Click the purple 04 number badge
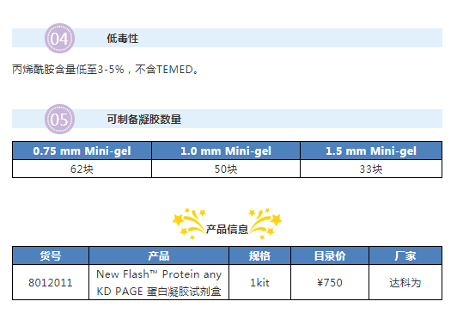This screenshot has height=326, width=457. click(60, 38)
